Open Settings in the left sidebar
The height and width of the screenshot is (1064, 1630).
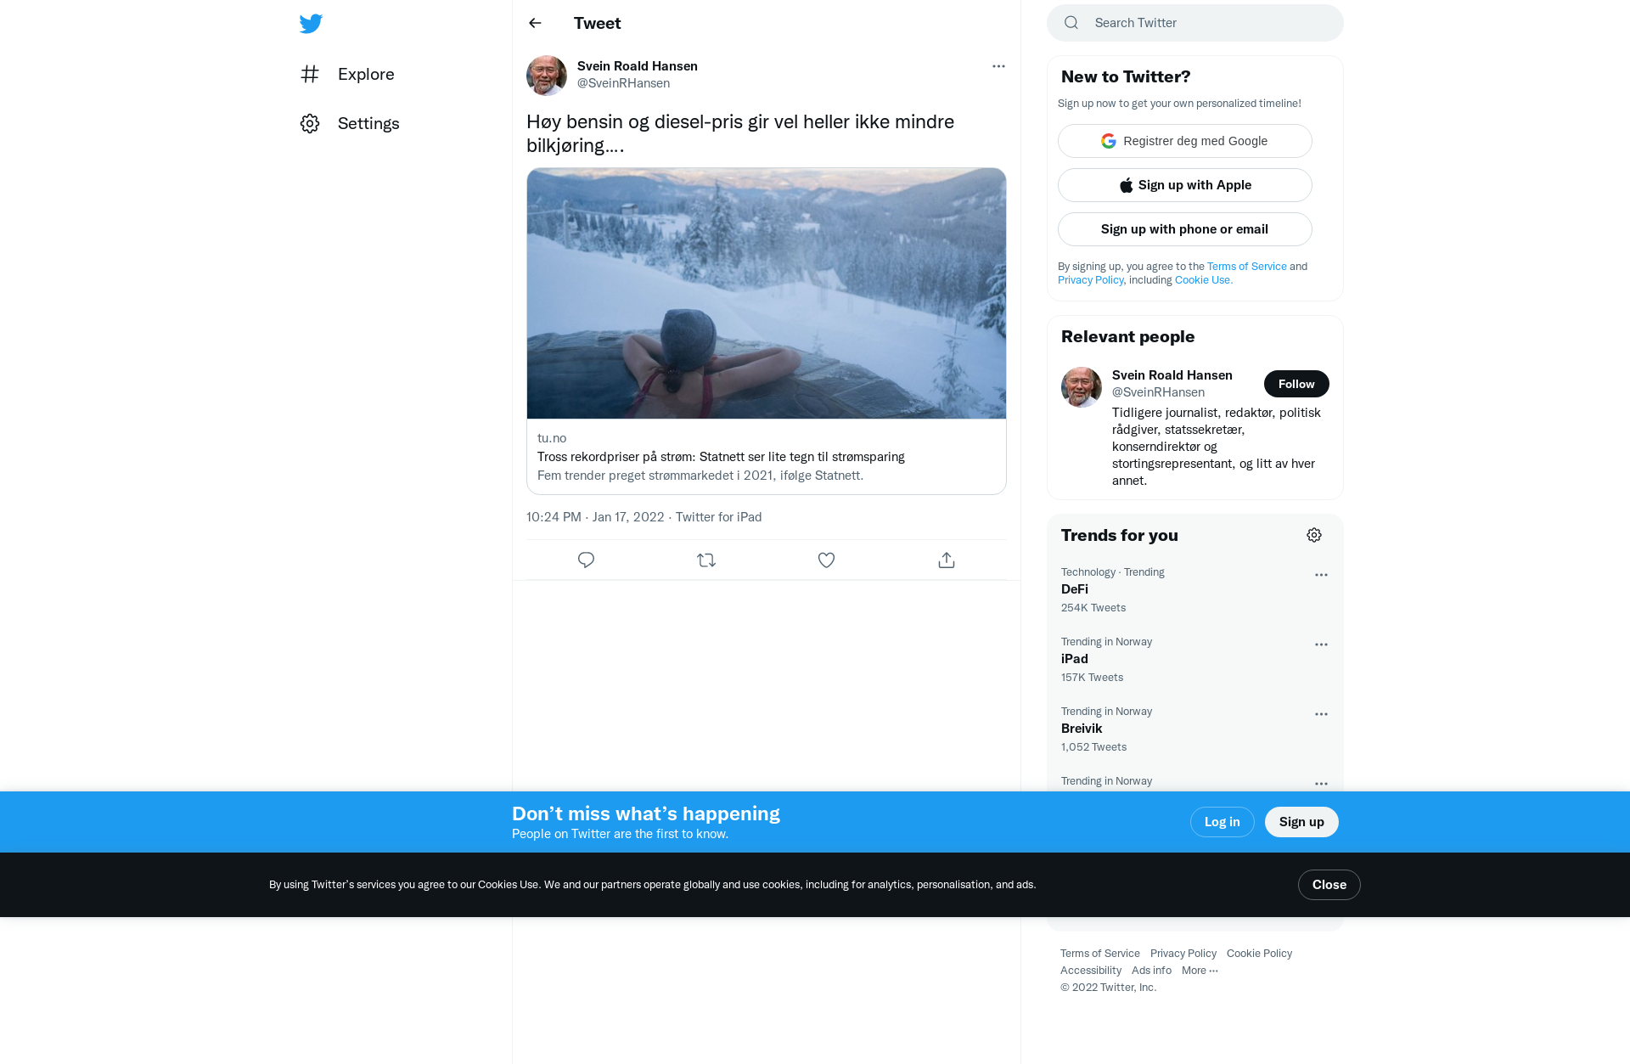(x=350, y=123)
